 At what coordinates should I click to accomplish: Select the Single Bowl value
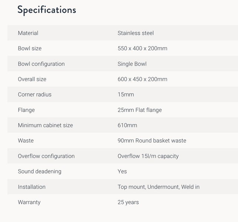click(x=132, y=64)
